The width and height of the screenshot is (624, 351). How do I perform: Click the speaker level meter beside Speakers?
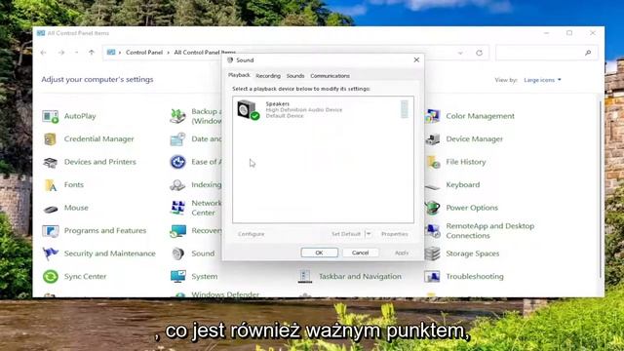point(404,109)
